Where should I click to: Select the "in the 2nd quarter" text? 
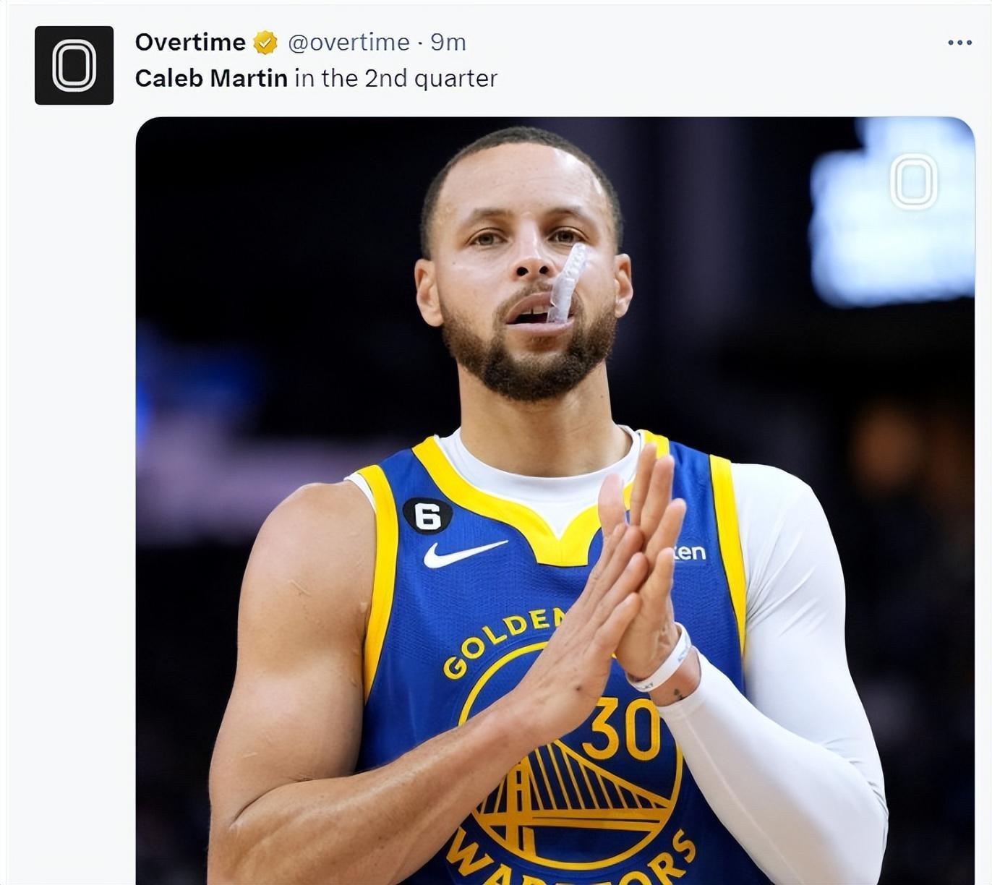395,78
